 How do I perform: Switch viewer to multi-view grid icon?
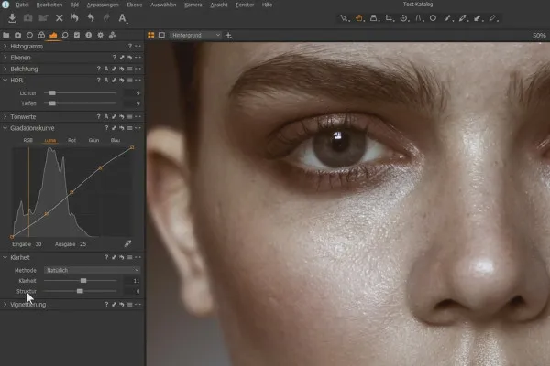pos(151,35)
